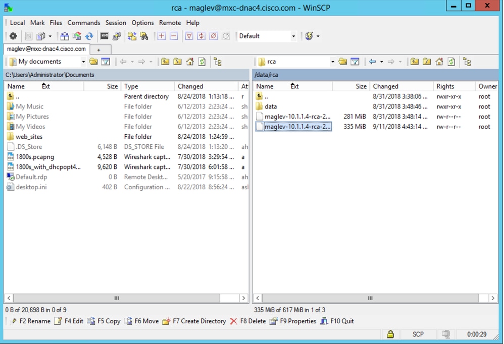Click Invert Selection icon

[x=201, y=36]
